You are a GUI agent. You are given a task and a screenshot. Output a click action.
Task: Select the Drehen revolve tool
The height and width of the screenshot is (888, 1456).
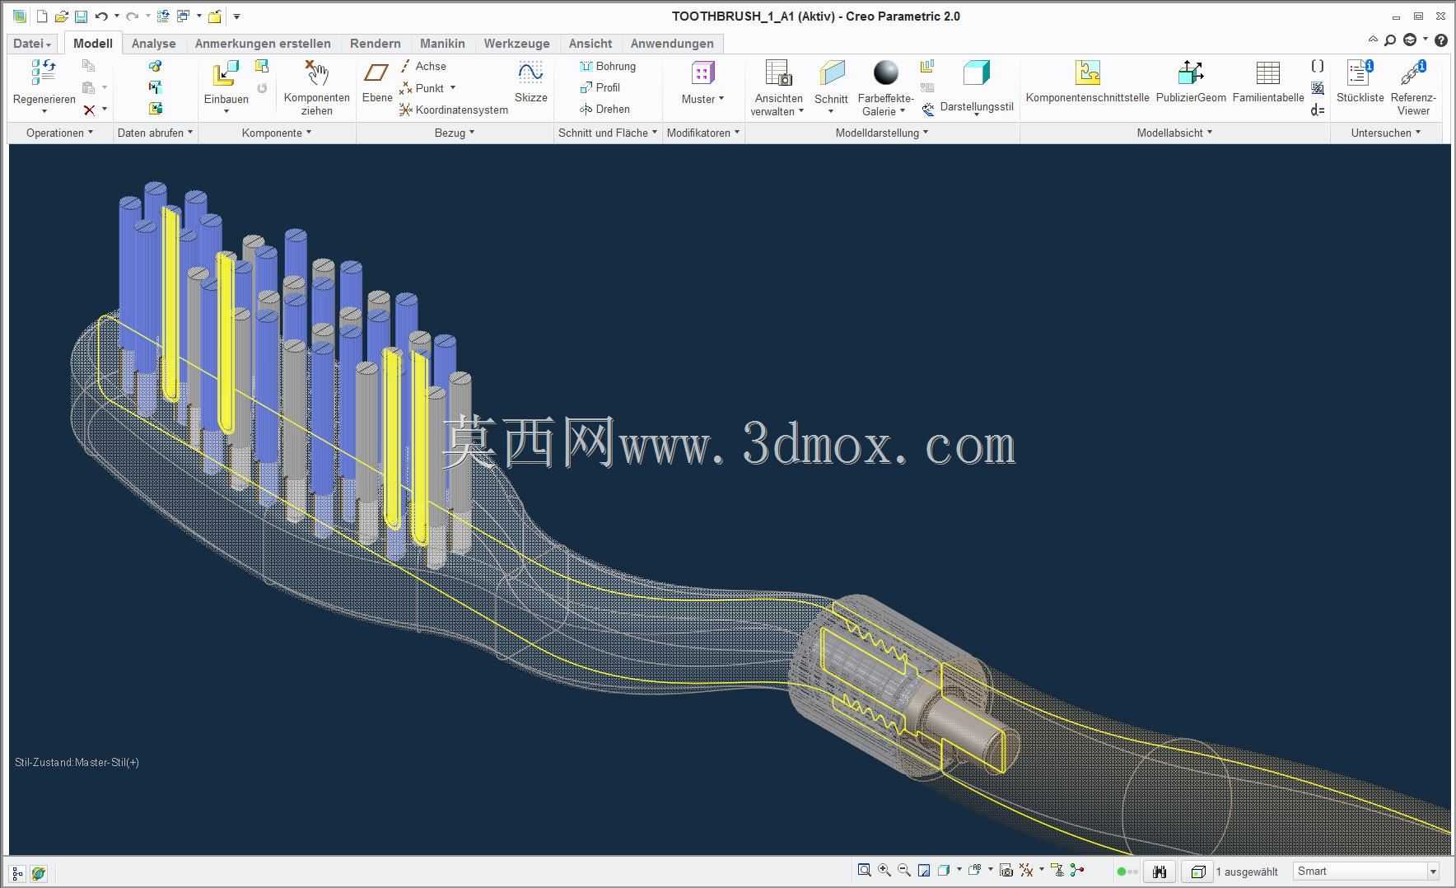(605, 109)
